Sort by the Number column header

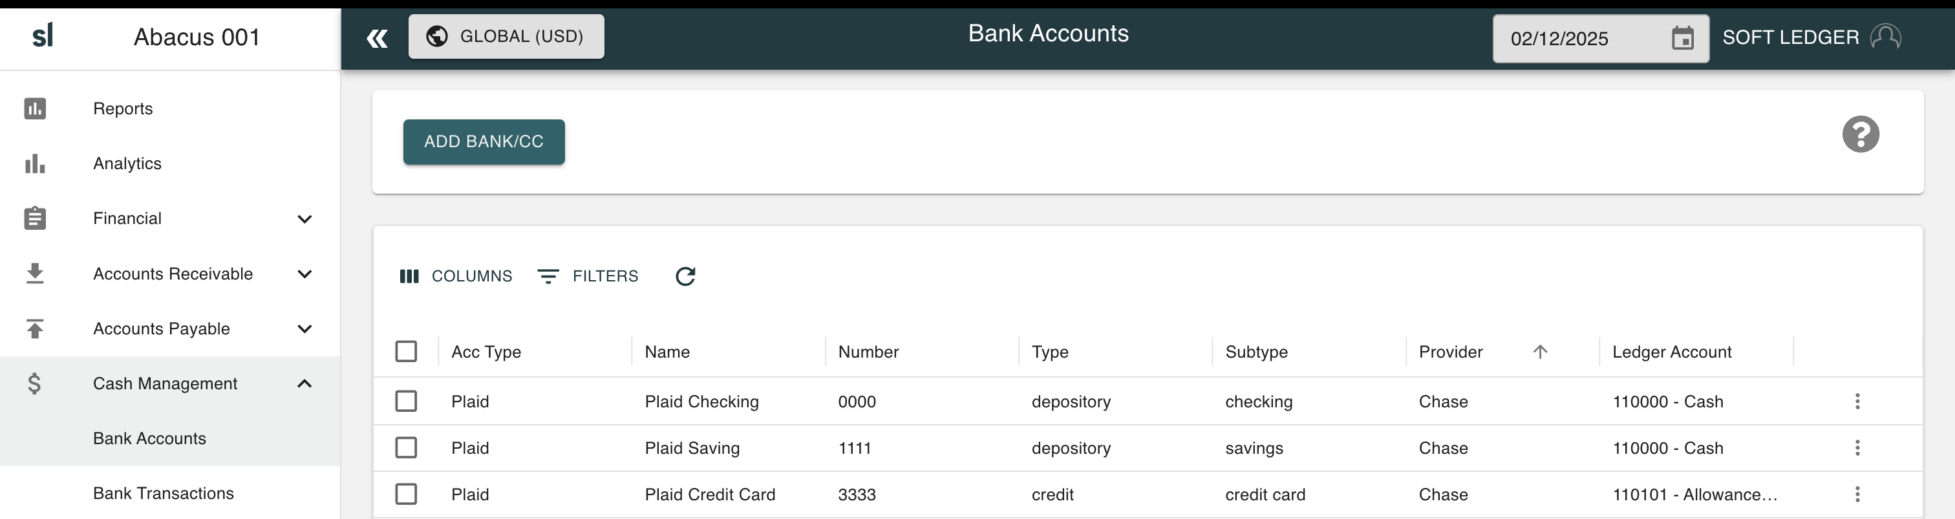point(868,352)
